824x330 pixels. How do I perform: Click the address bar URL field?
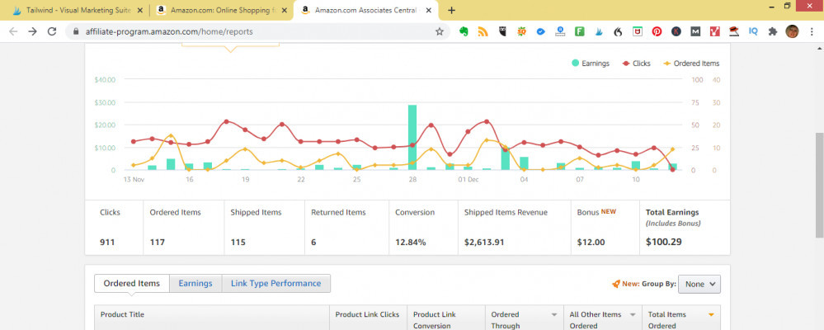point(247,31)
